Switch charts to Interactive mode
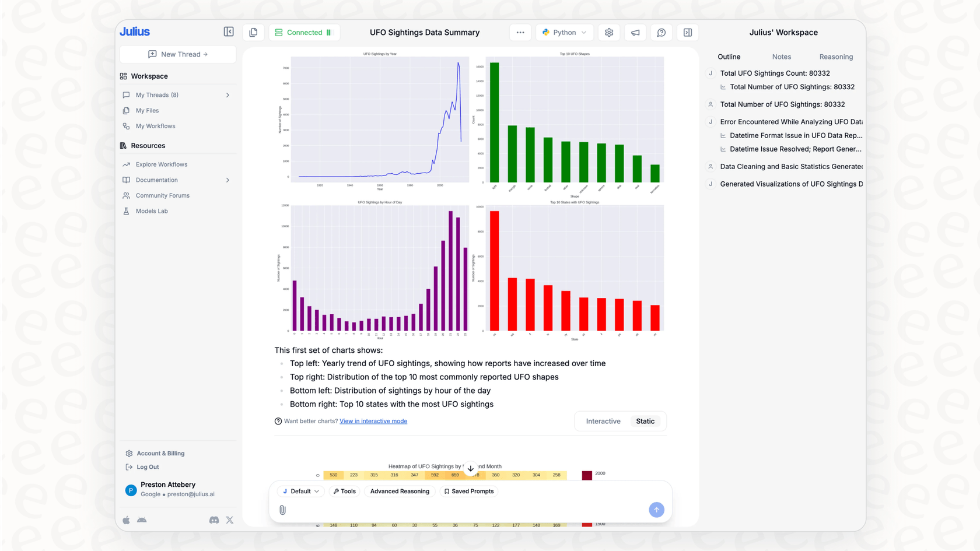The height and width of the screenshot is (551, 980). click(x=603, y=421)
